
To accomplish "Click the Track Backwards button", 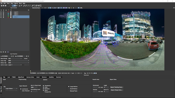I will coord(77,73).
